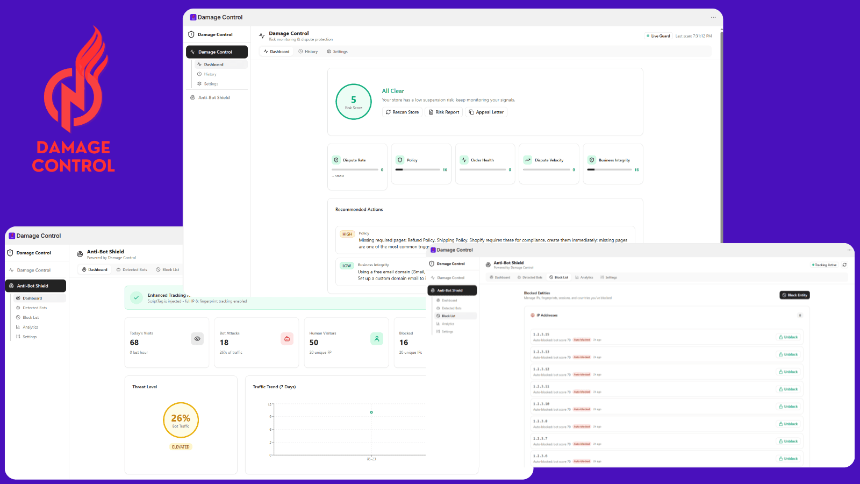Click eye icon on Today's Visits card
Image resolution: width=860 pixels, height=484 pixels.
pos(197,339)
